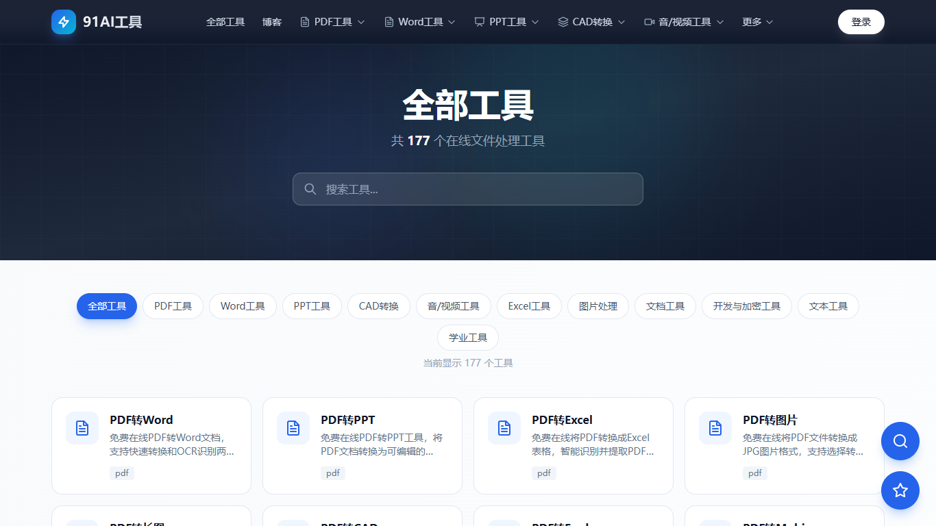Expand the PPT工具 dropdown chevron
The width and height of the screenshot is (936, 526).
click(535, 22)
